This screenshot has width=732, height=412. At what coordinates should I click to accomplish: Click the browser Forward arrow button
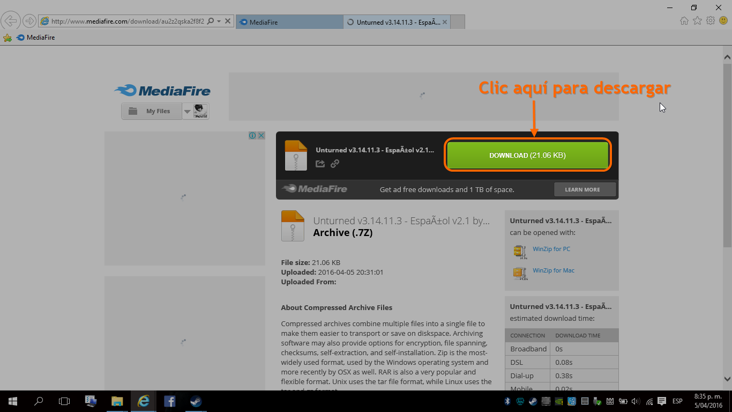coord(29,21)
